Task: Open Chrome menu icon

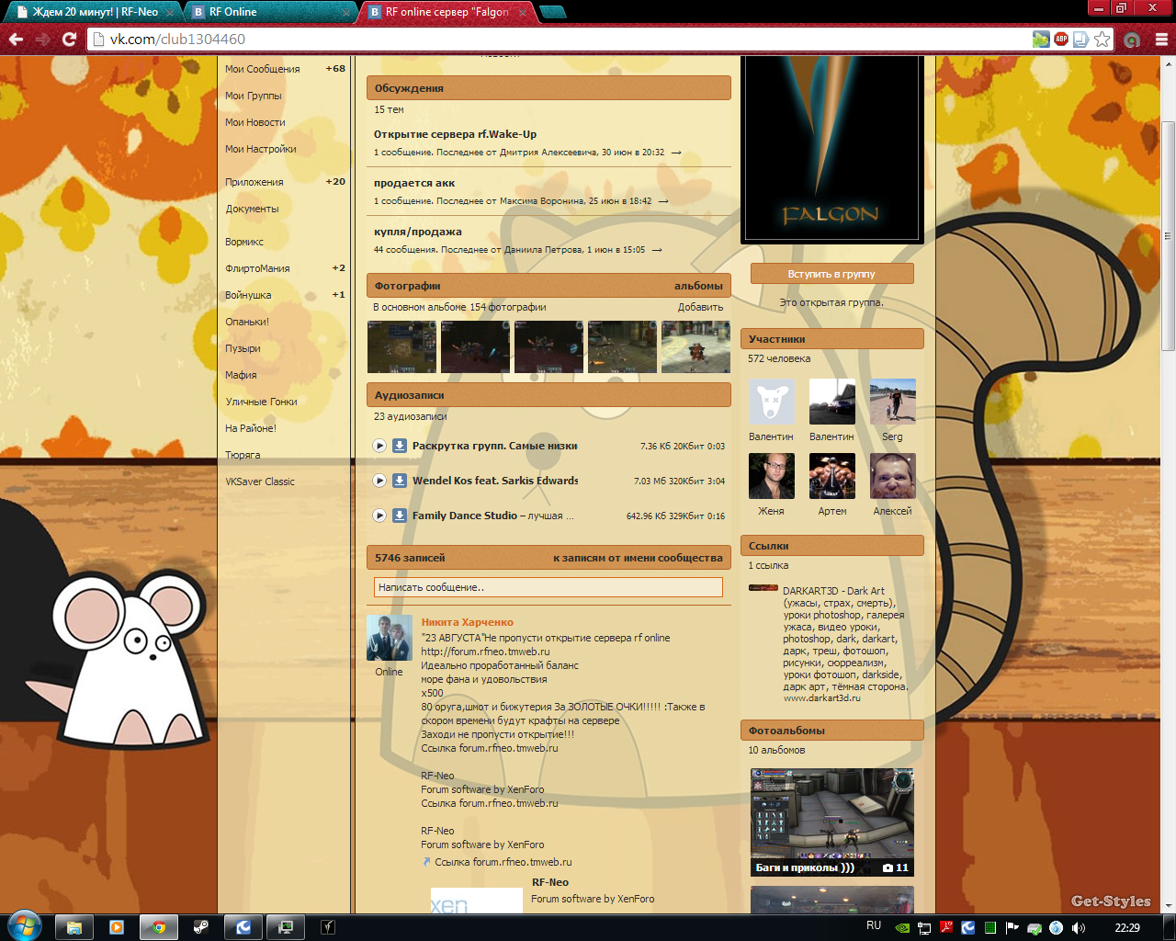Action: tap(1161, 40)
